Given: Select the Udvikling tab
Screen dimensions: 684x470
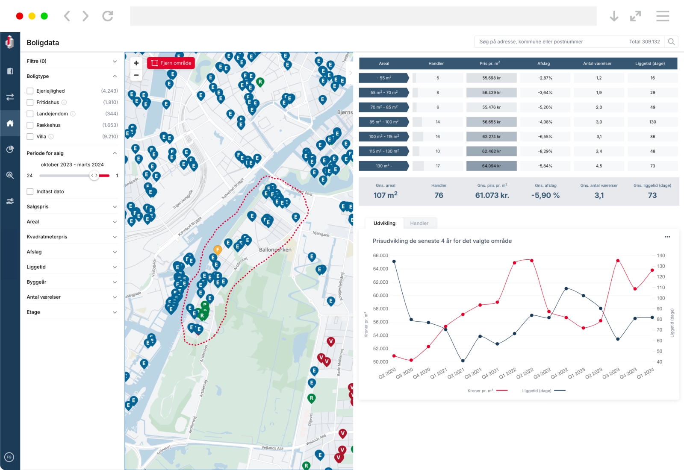Looking at the screenshot, I should click(x=384, y=223).
